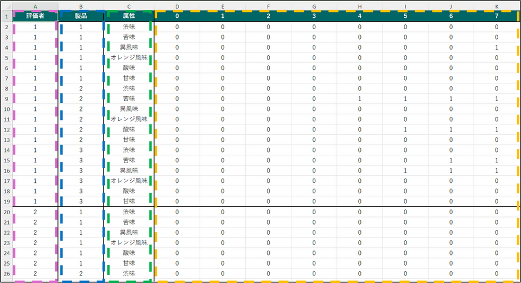
Task: Click cell I9 containing 1
Action: [x=405, y=98]
